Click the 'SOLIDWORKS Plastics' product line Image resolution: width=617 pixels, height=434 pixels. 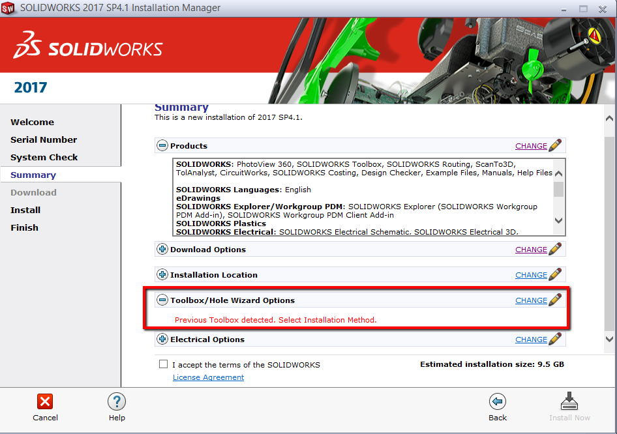pos(220,224)
